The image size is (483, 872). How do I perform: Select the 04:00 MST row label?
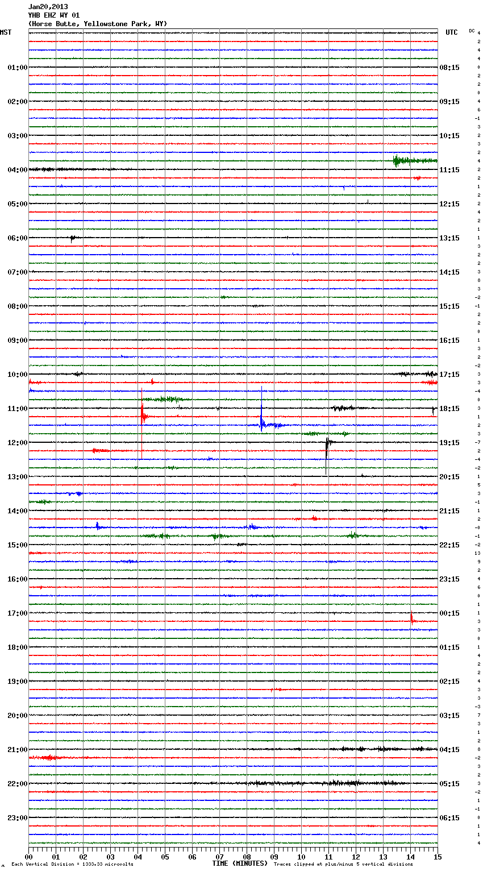click(x=17, y=170)
